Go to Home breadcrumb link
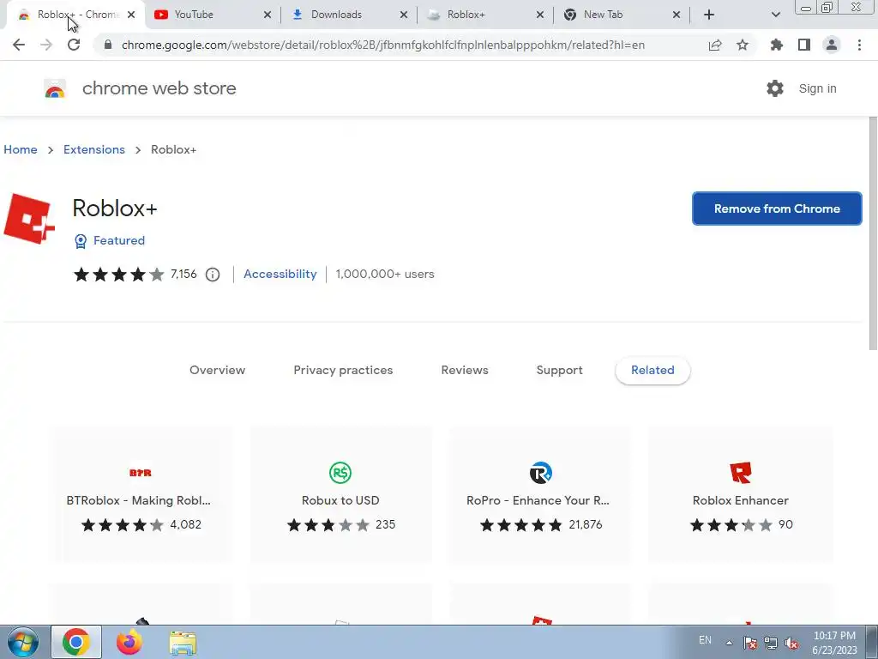Image resolution: width=878 pixels, height=659 pixels. pos(21,149)
